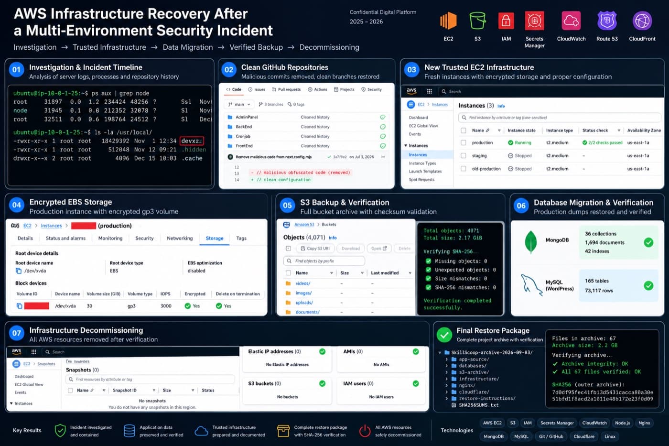The height and width of the screenshot is (446, 669).
Task: Collapse the Instances section in EC2 sidebar
Action: coord(406,146)
